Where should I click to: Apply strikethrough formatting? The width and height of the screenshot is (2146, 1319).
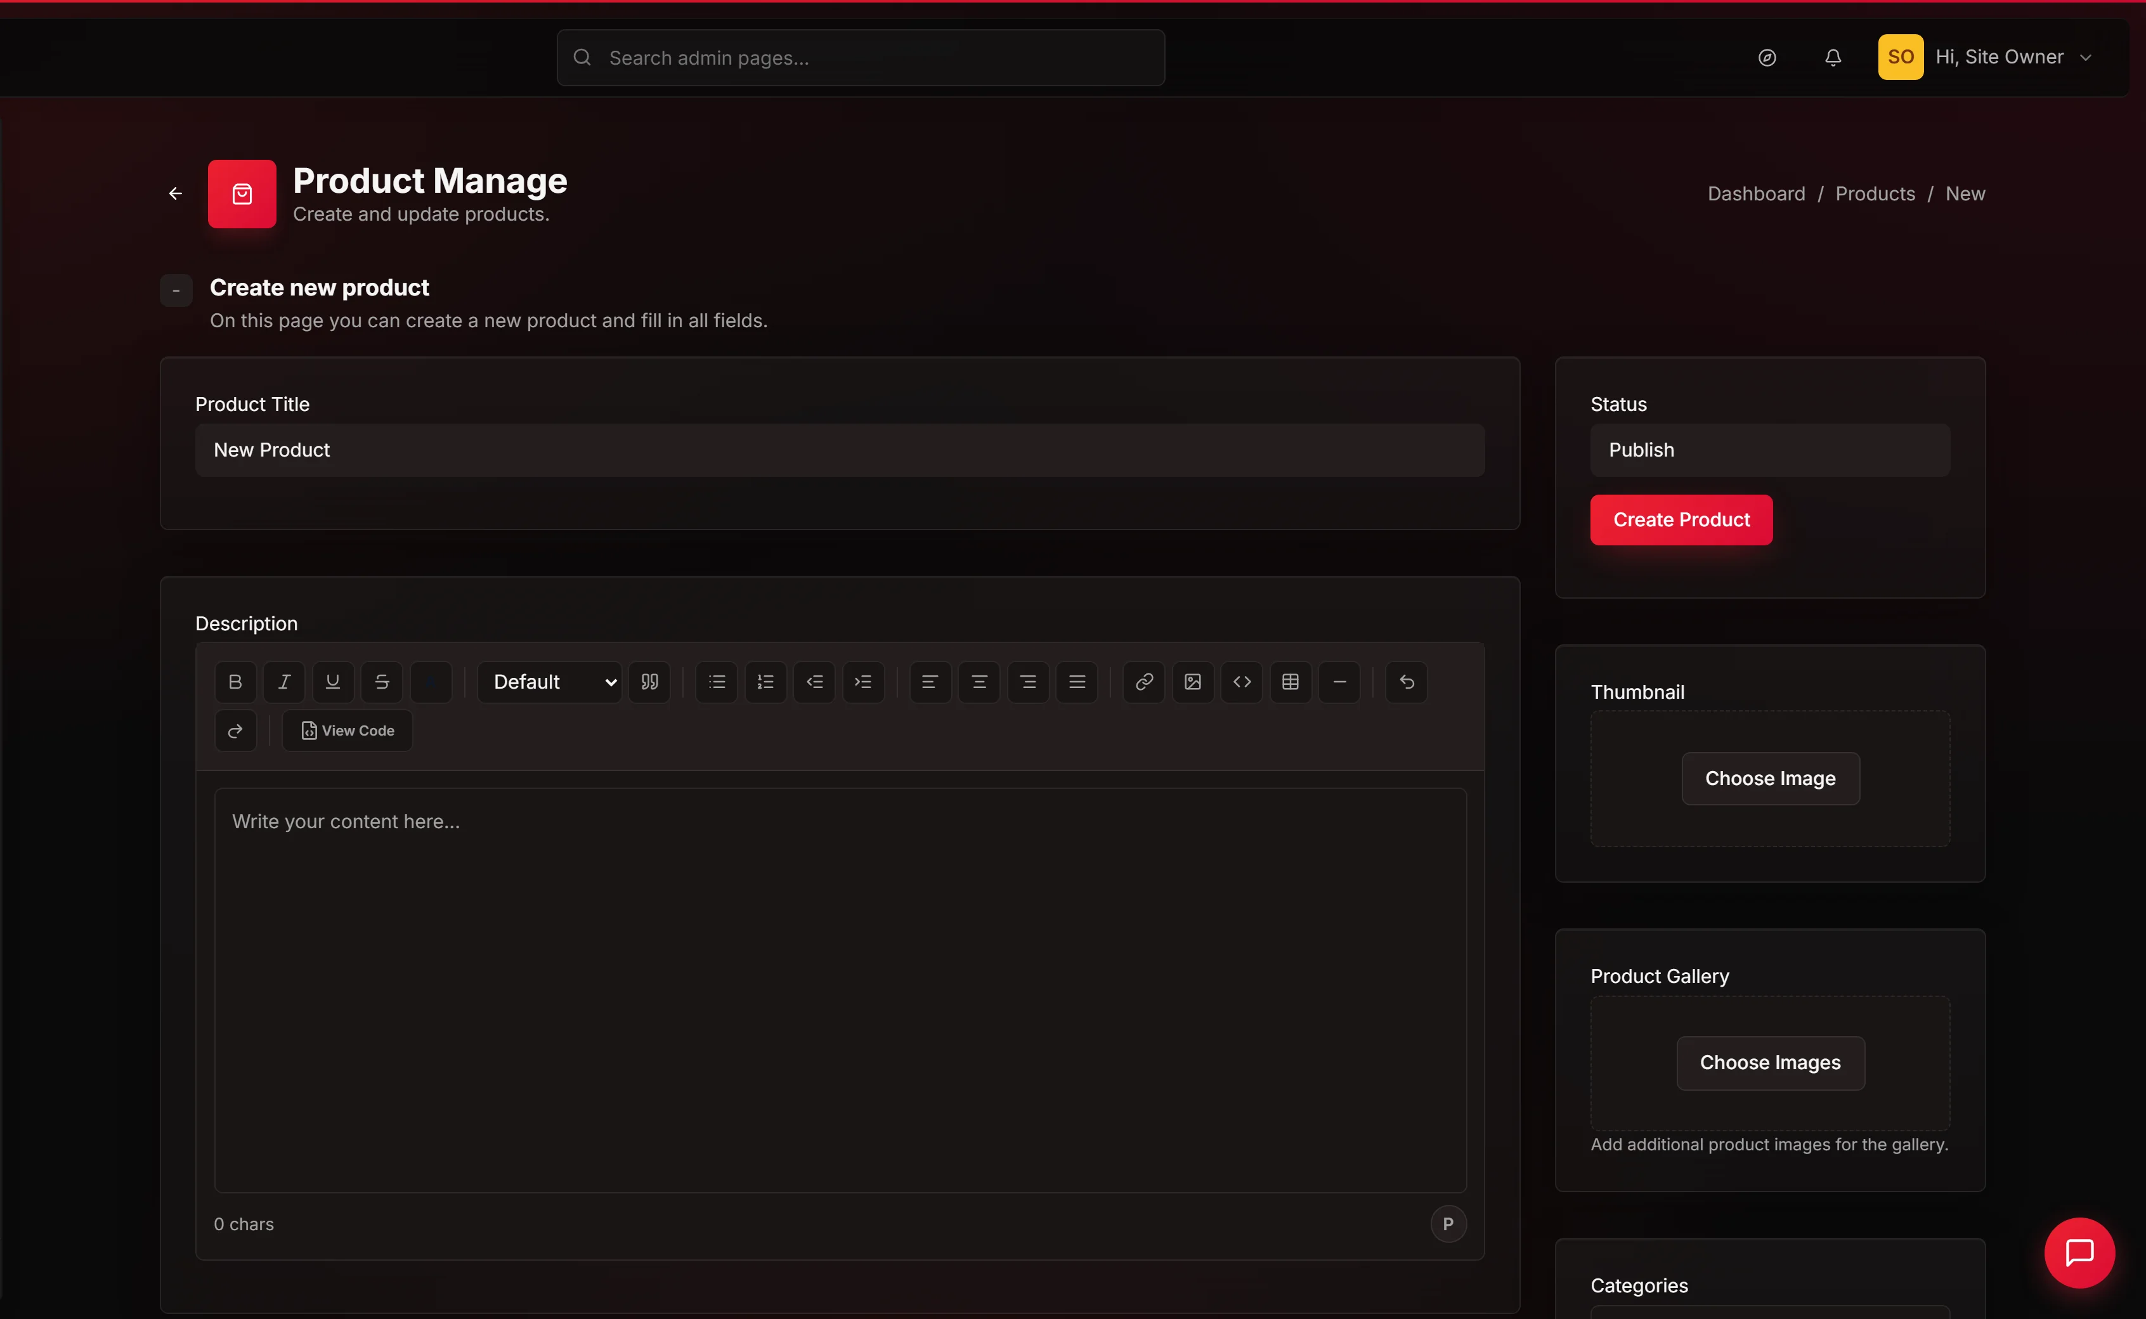[382, 682]
